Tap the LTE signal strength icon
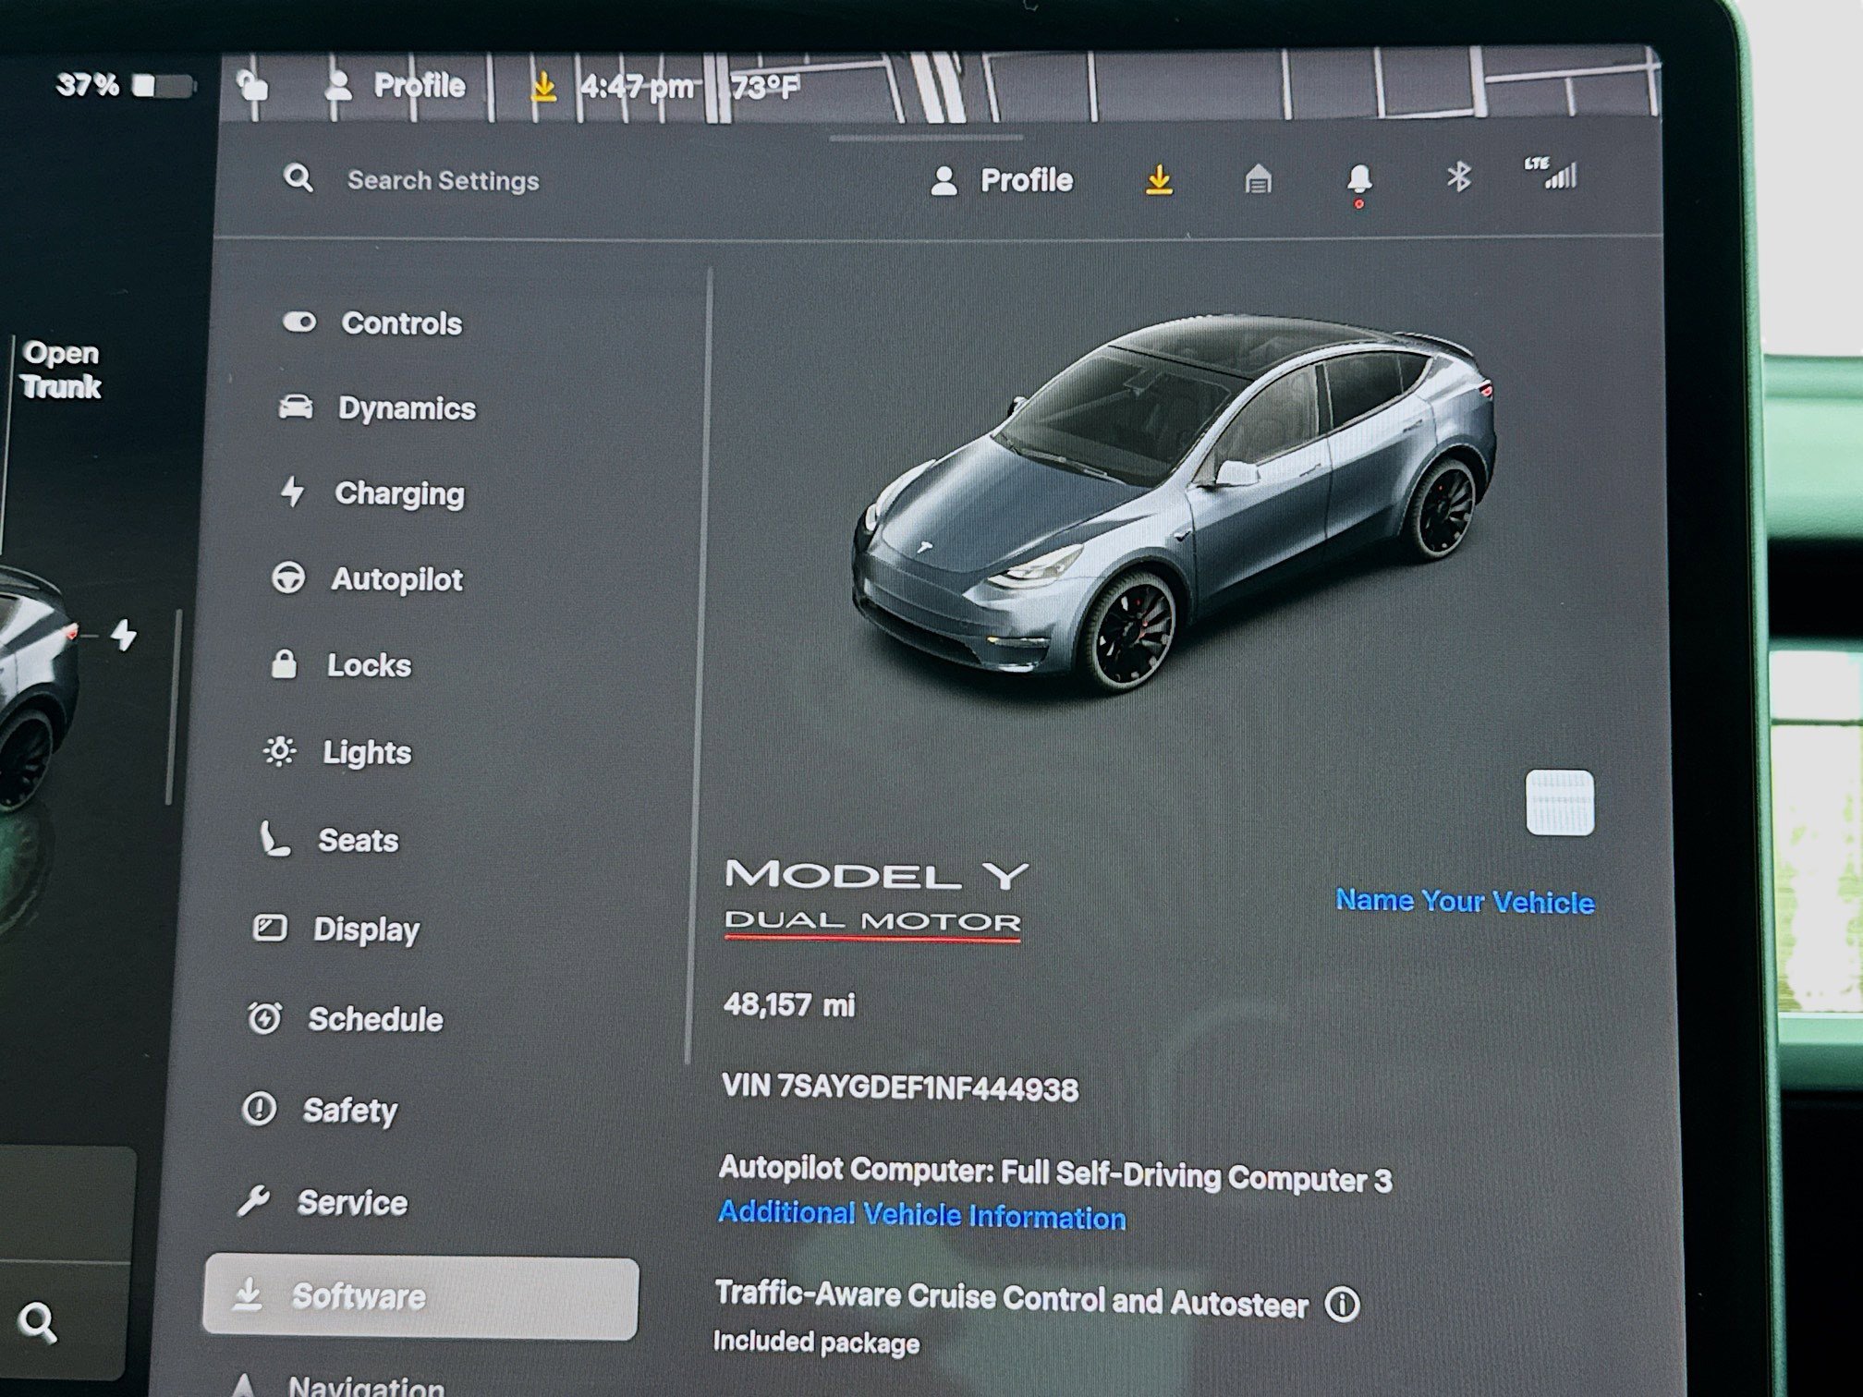The width and height of the screenshot is (1863, 1397). (x=1552, y=173)
